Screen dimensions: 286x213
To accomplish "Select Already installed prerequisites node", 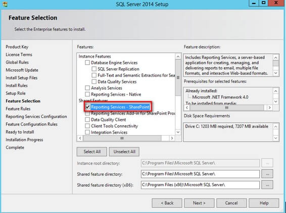I will pyautogui.click(x=202, y=91).
